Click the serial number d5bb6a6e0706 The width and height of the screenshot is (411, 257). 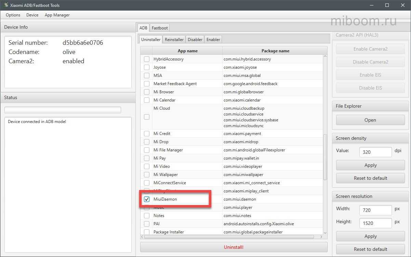click(83, 43)
